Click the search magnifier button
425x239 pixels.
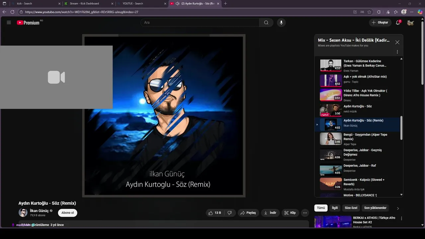(x=266, y=23)
